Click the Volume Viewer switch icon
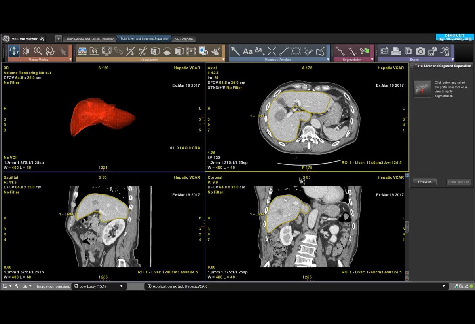475x324 pixels. click(42, 39)
